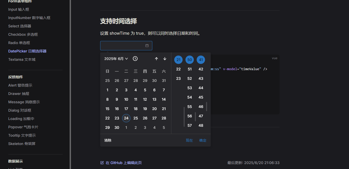Select minute 50 in time column
Screen dimensions: 349x169
click(x=190, y=60)
